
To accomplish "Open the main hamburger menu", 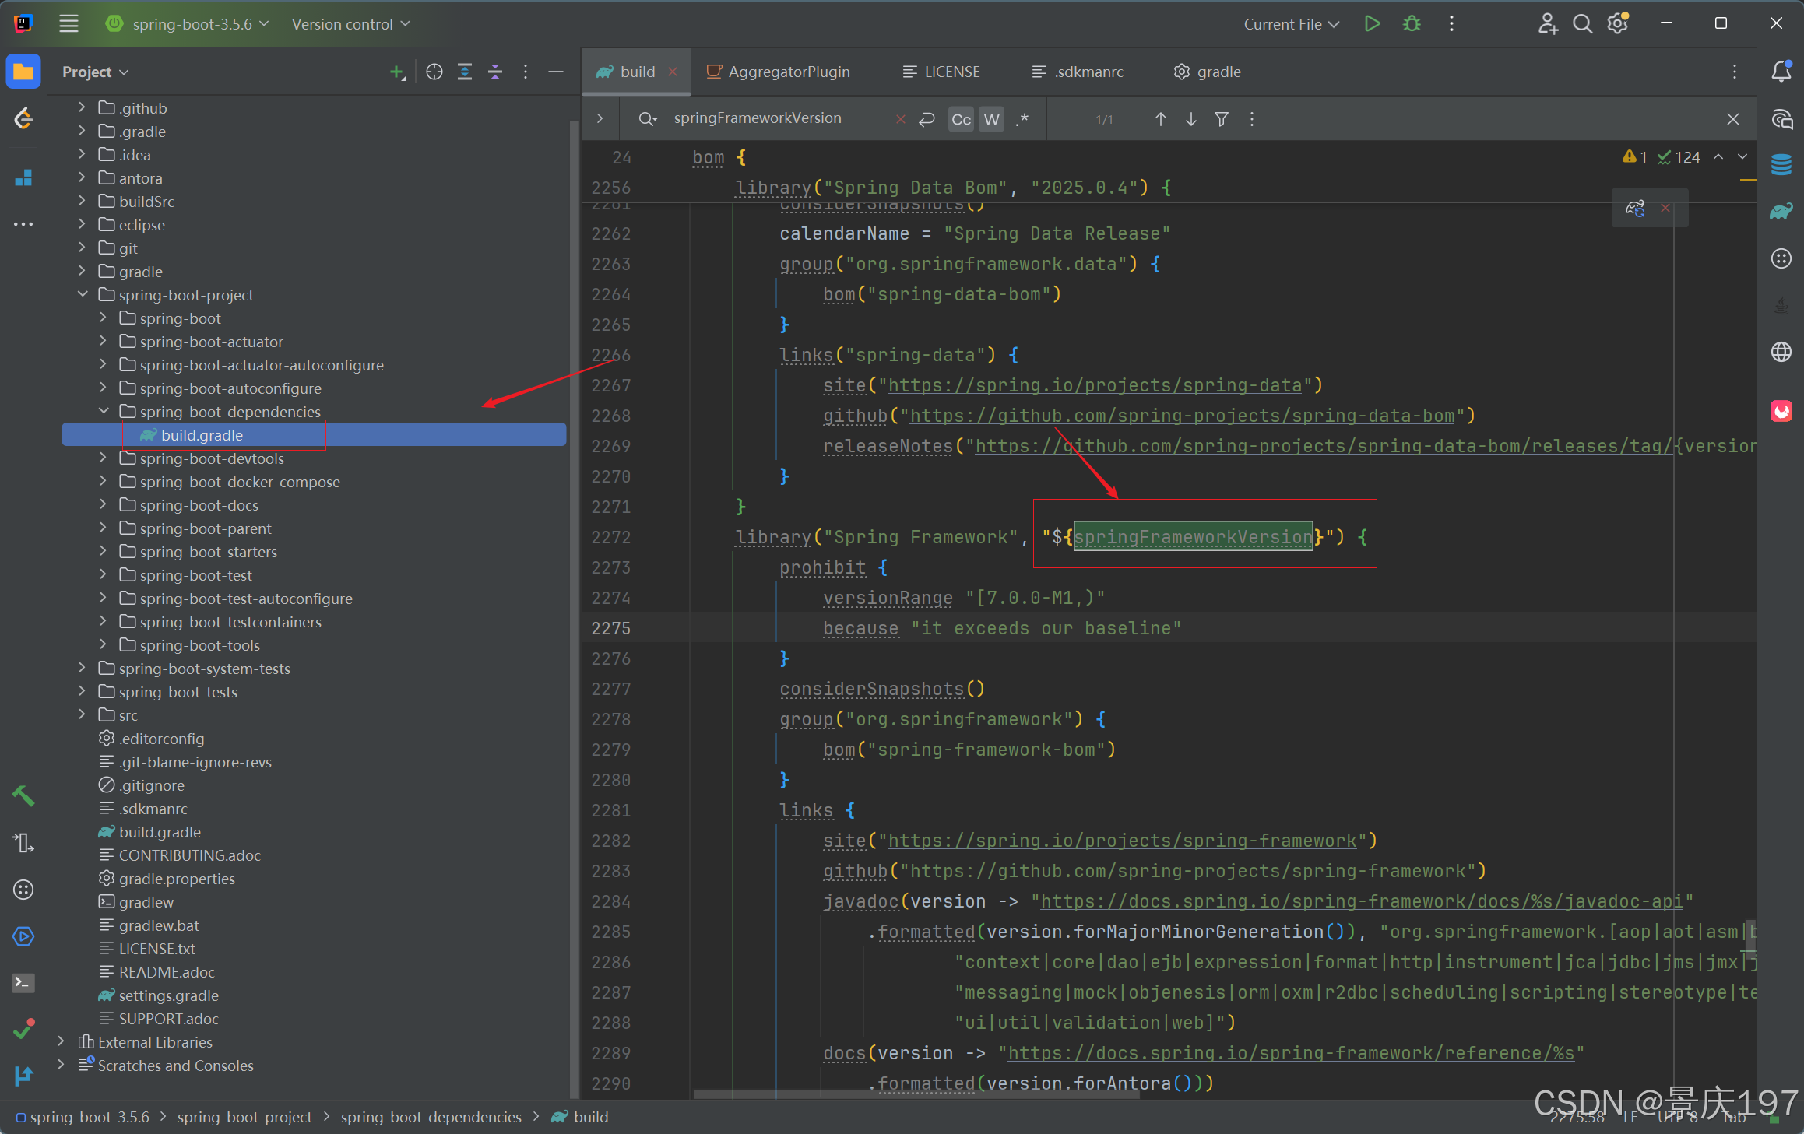I will pos(69,23).
